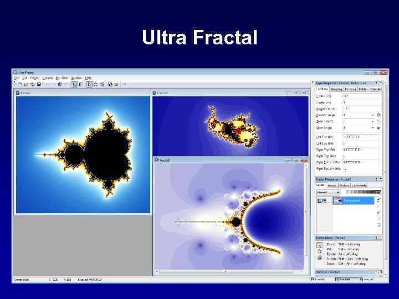Image resolution: width=399 pixels, height=299 pixels.
Task: Click the highlighted Normal mode toolbar icon
Action: pos(75,84)
